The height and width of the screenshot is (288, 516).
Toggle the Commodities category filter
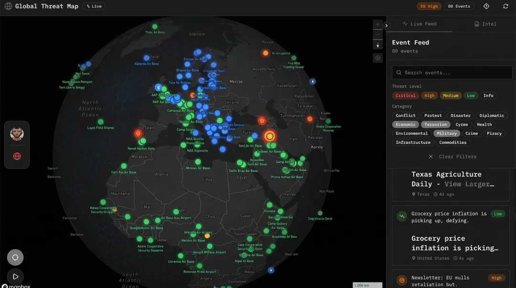click(453, 142)
